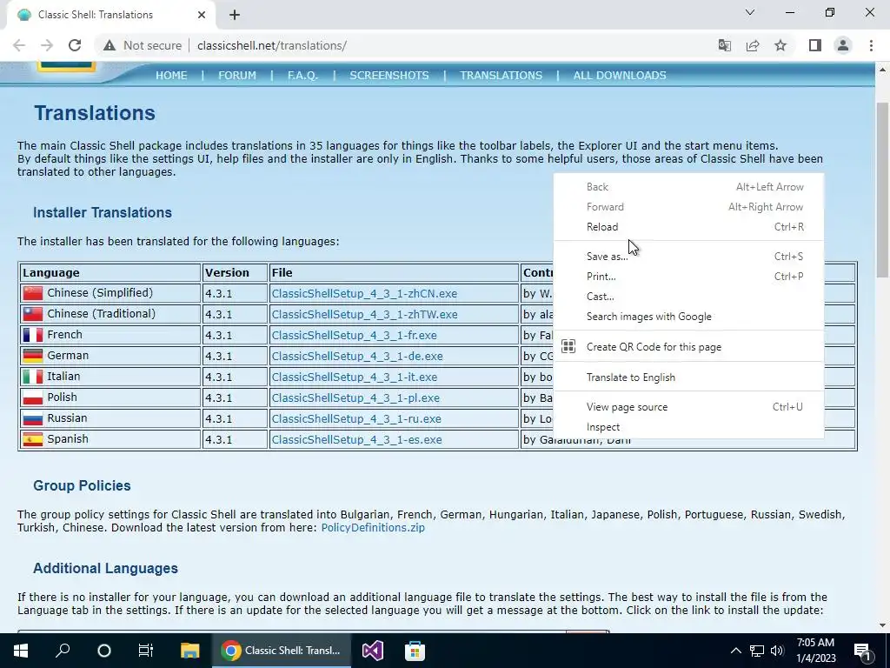Download ClassicShellSetup_4_3_1-fr.exe
Image resolution: width=890 pixels, height=668 pixels.
click(x=355, y=335)
